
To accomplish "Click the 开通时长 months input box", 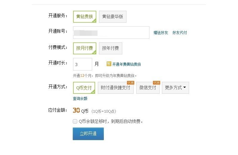I will 82,64.
